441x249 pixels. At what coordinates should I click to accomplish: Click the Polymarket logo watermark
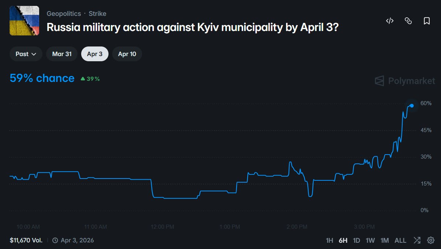point(405,81)
